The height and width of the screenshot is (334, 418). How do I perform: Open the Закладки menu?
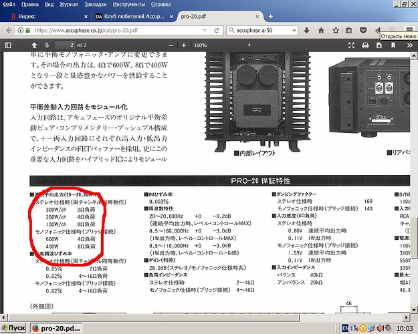tap(96, 4)
